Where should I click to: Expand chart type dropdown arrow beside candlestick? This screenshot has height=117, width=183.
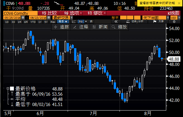coord(86,22)
